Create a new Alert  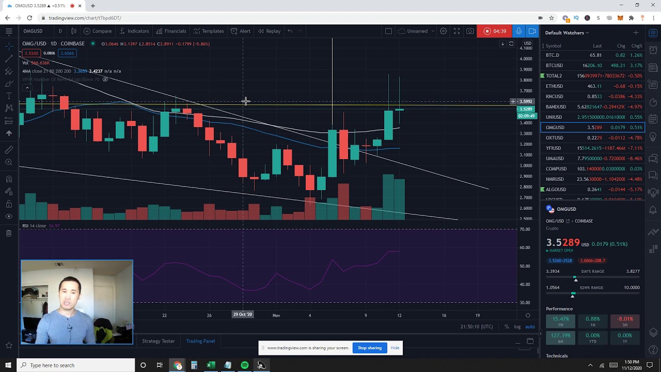[x=241, y=31]
